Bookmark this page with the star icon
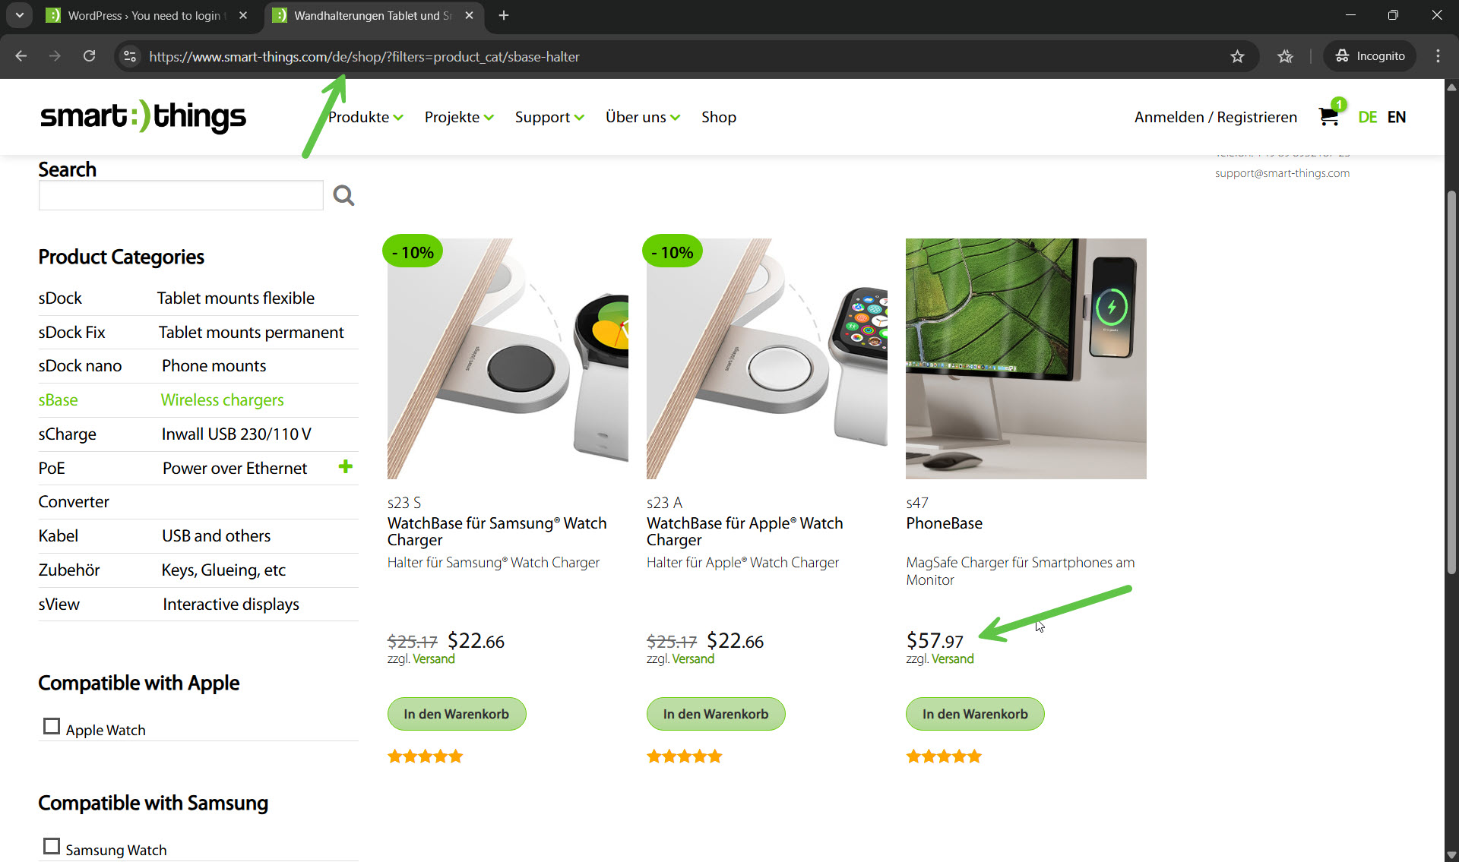The image size is (1459, 862). (x=1237, y=56)
